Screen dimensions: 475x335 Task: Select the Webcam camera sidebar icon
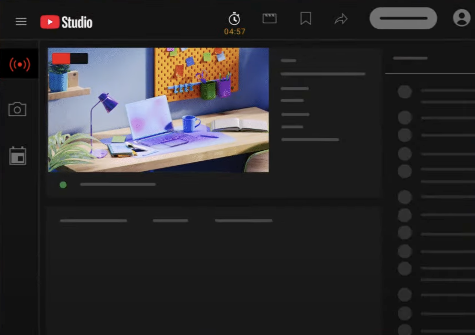(x=18, y=109)
